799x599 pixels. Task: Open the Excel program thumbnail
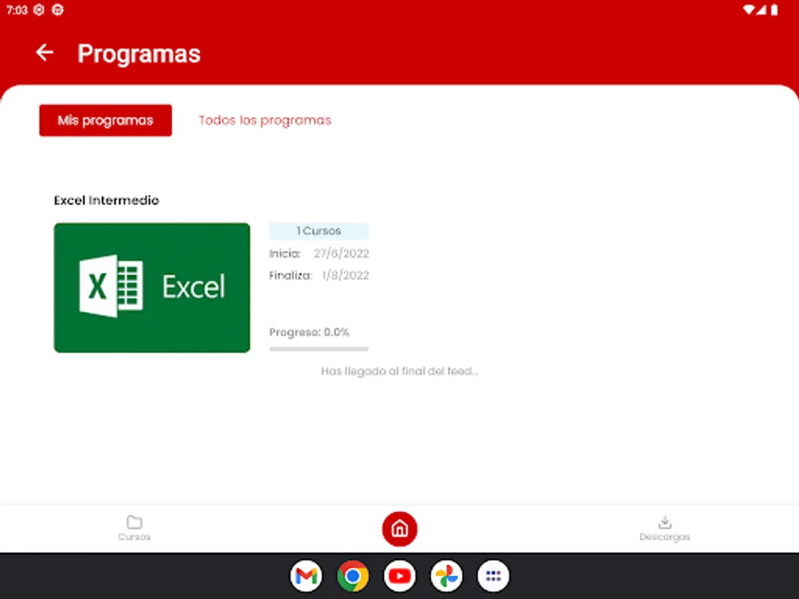[152, 288]
